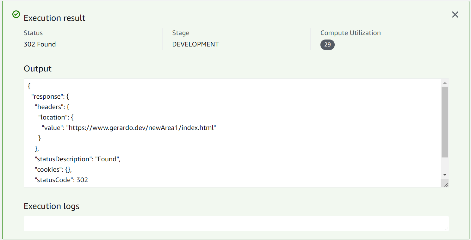Viewport: 471px width, 240px height.
Task: Click the "statusDescription": "Found" line
Action: [x=78, y=159]
